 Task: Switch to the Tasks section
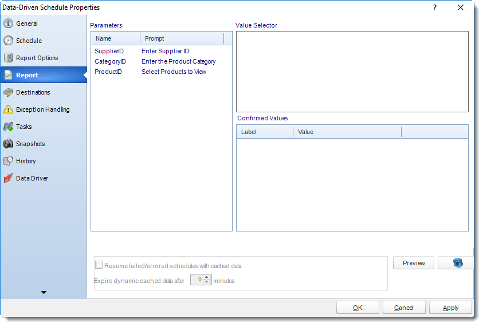click(44, 127)
